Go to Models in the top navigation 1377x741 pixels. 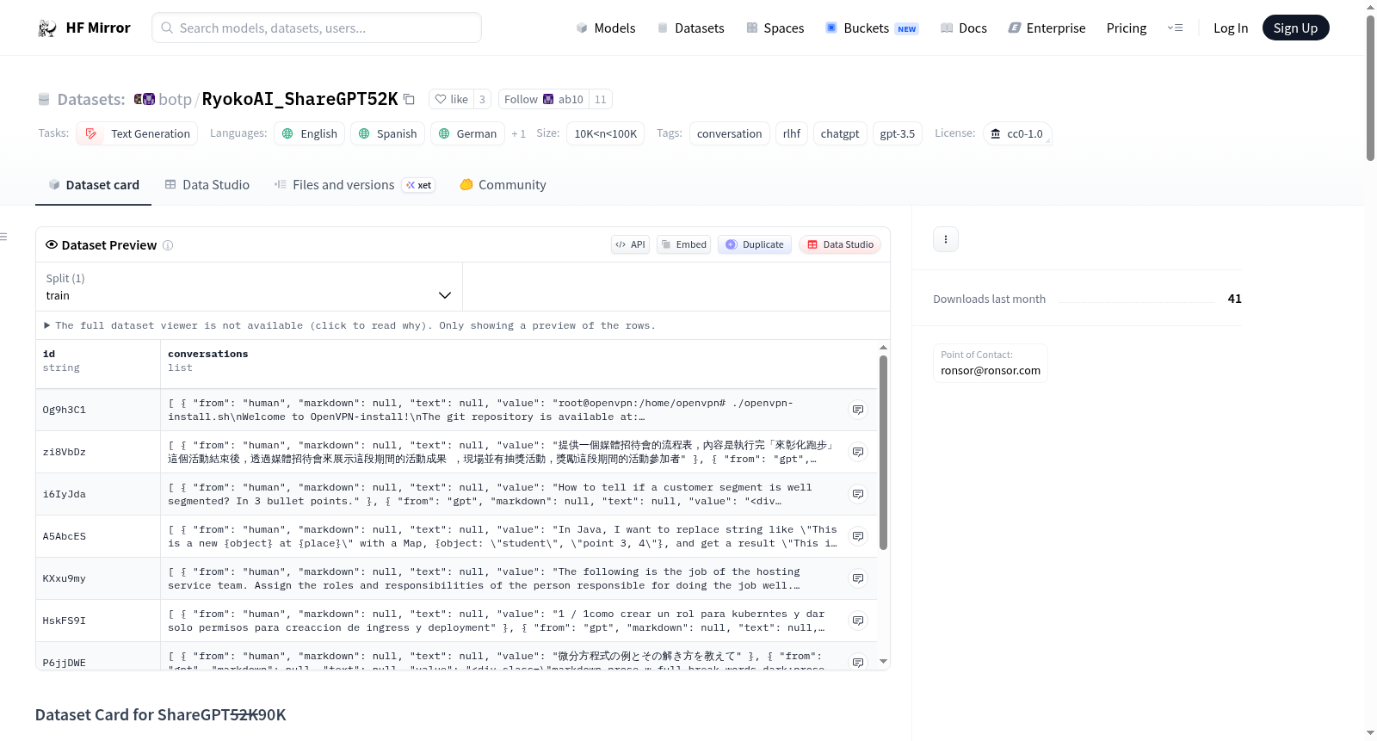tap(606, 28)
